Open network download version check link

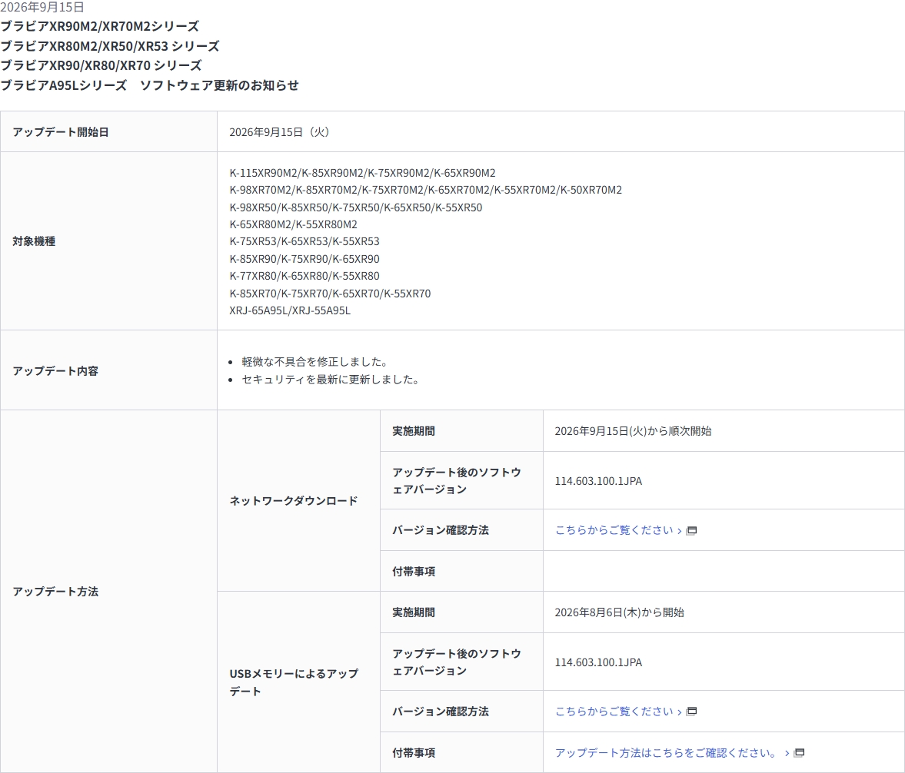pyautogui.click(x=618, y=530)
